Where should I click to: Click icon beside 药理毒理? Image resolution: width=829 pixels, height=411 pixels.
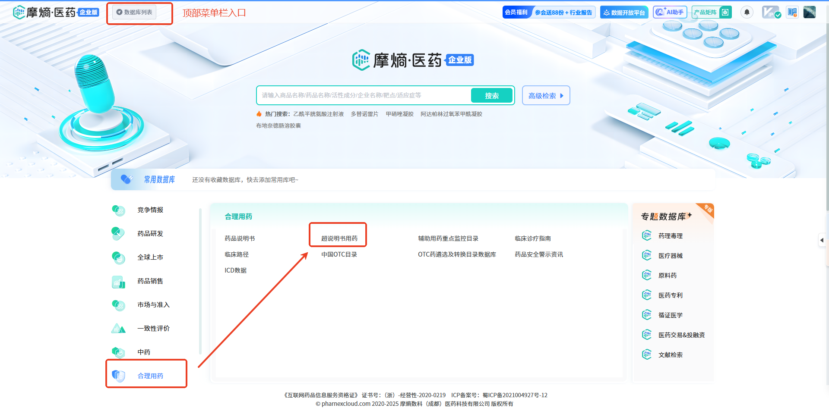(x=646, y=236)
